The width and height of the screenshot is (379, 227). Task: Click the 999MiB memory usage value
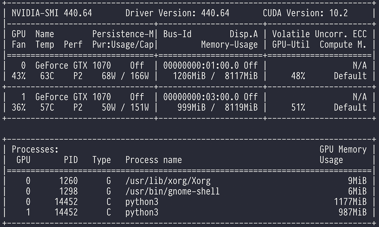[x=192, y=107]
